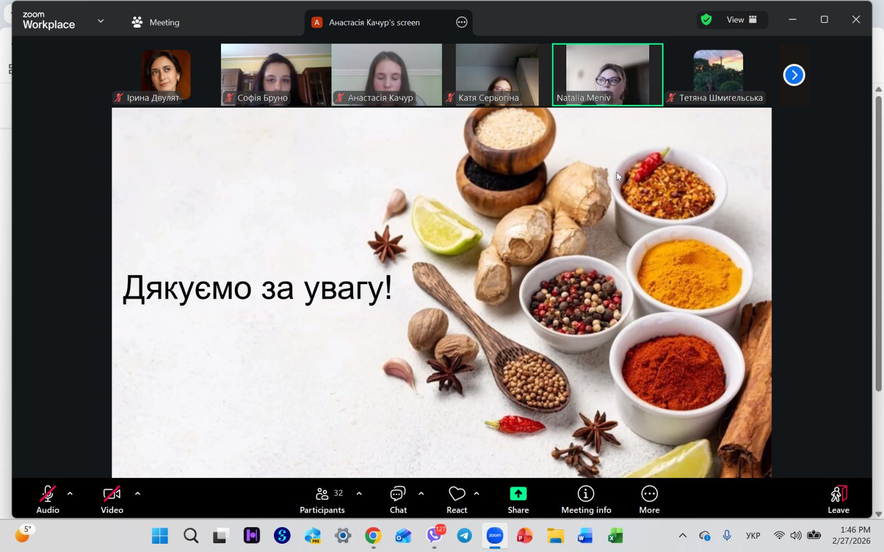Expand the chevron next to Participants

[x=359, y=493]
